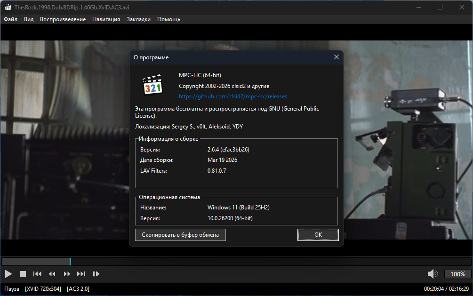Skip to next file icon
Viewport: 473px width, 296px height.
(81, 274)
